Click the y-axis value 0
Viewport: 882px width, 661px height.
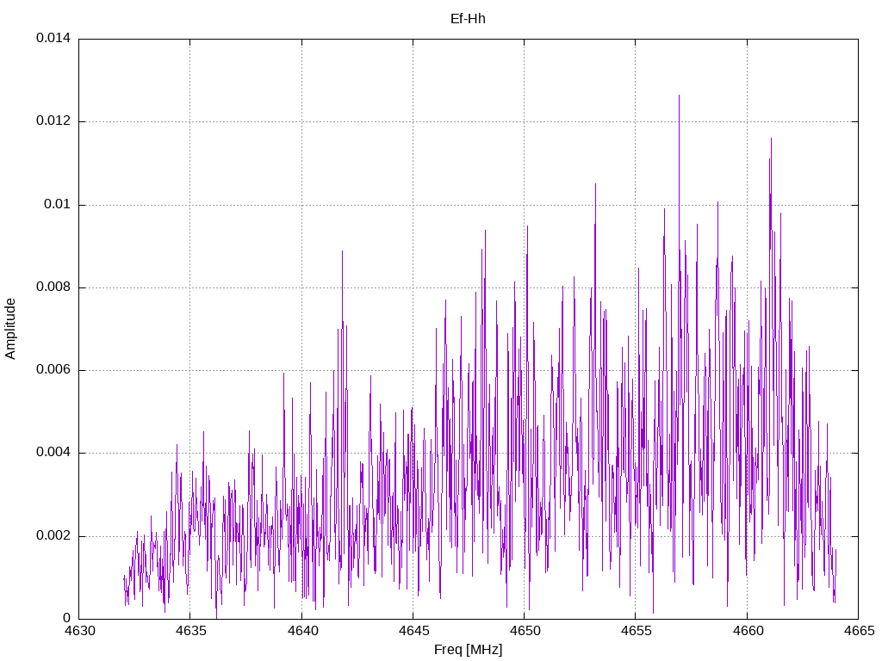pos(67,618)
